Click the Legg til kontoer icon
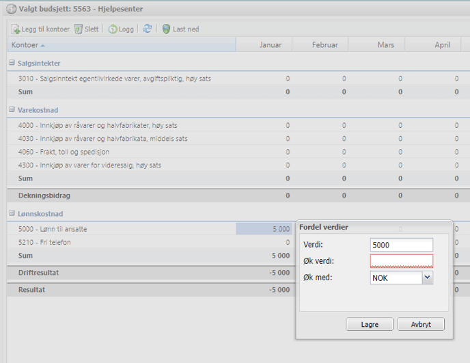 (x=16, y=29)
